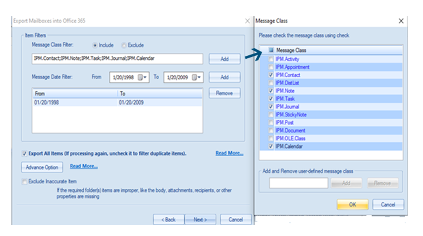Cancel the Message Class dialog
423x236 pixels.
pyautogui.click(x=388, y=204)
